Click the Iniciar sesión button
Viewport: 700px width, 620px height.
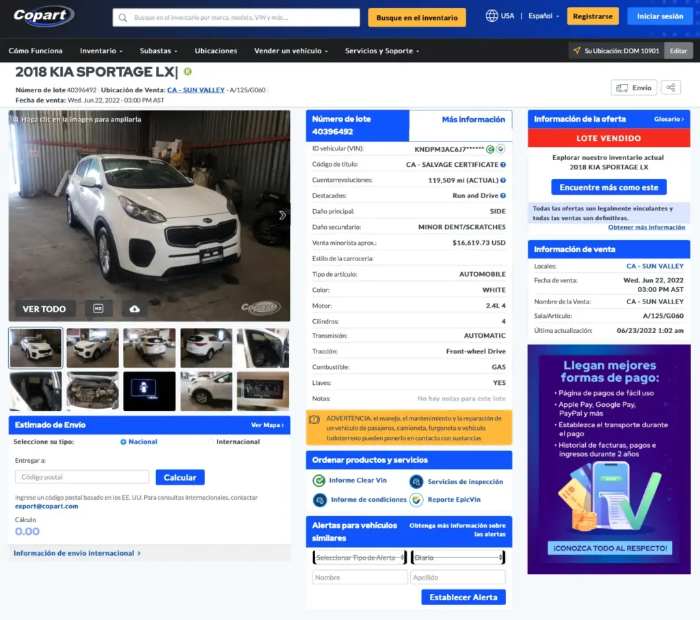click(x=660, y=16)
